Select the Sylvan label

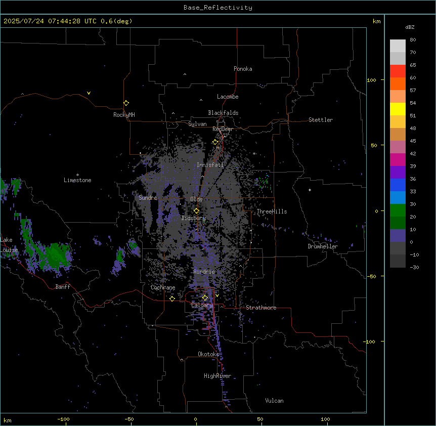point(197,124)
